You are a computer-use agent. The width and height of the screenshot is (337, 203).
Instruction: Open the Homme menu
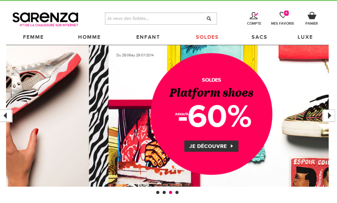click(x=90, y=37)
